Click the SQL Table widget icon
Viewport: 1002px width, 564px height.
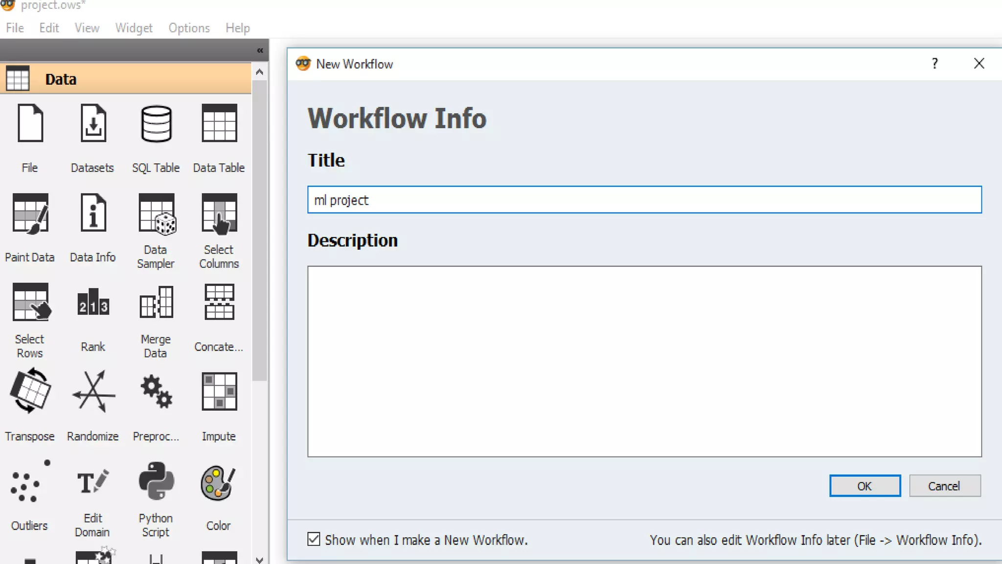(x=156, y=124)
